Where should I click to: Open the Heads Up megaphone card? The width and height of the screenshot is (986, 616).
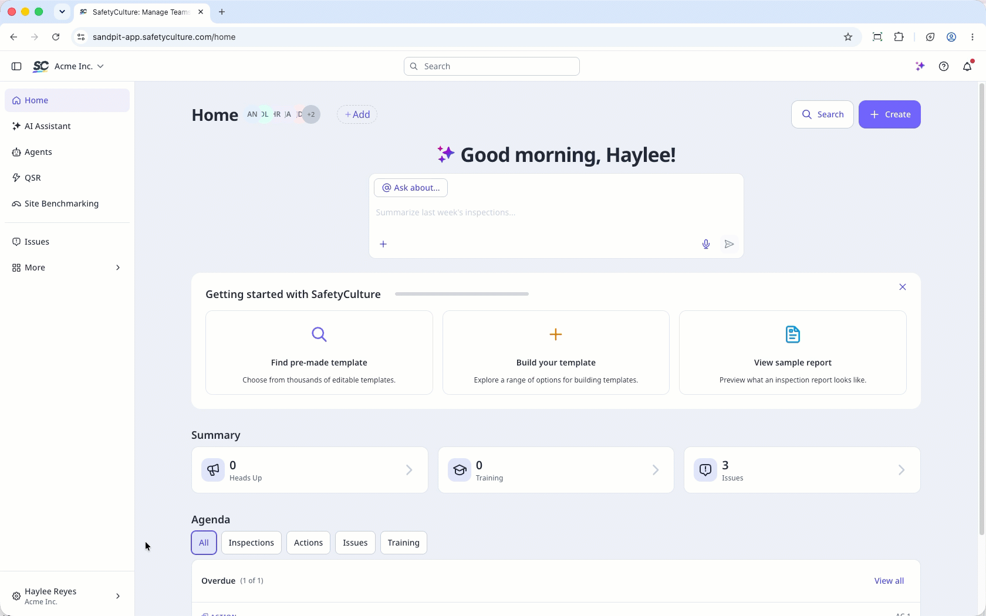[310, 470]
